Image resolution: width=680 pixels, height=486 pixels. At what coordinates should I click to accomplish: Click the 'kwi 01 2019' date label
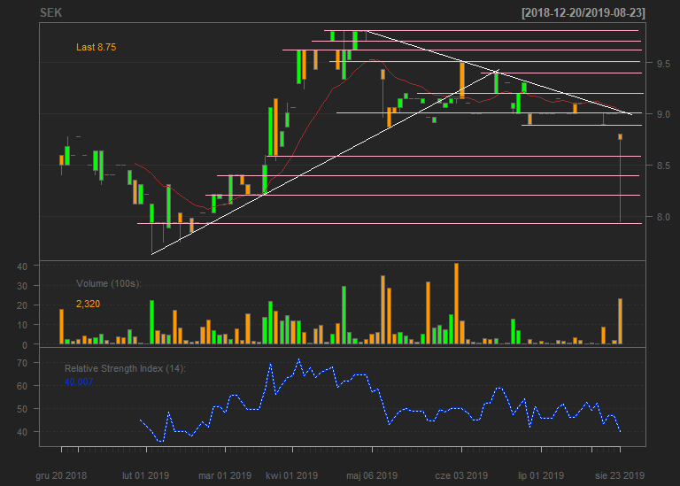292,475
